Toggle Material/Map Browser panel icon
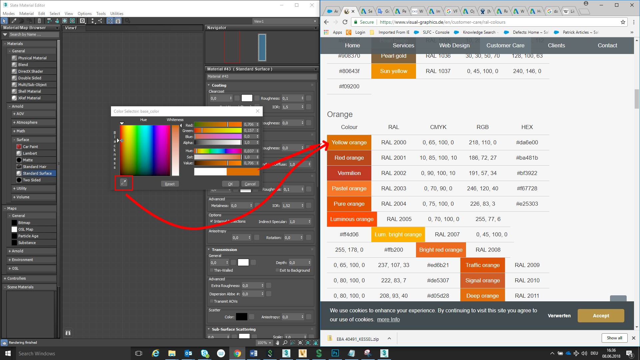Viewport: 640px width, 360px height. click(110, 21)
